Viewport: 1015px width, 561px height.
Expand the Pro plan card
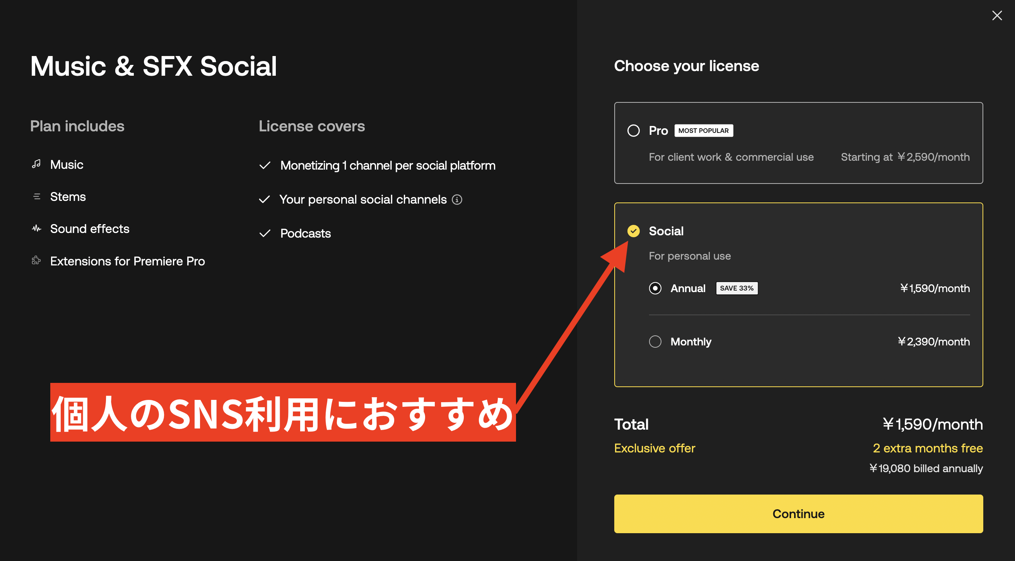click(x=798, y=144)
